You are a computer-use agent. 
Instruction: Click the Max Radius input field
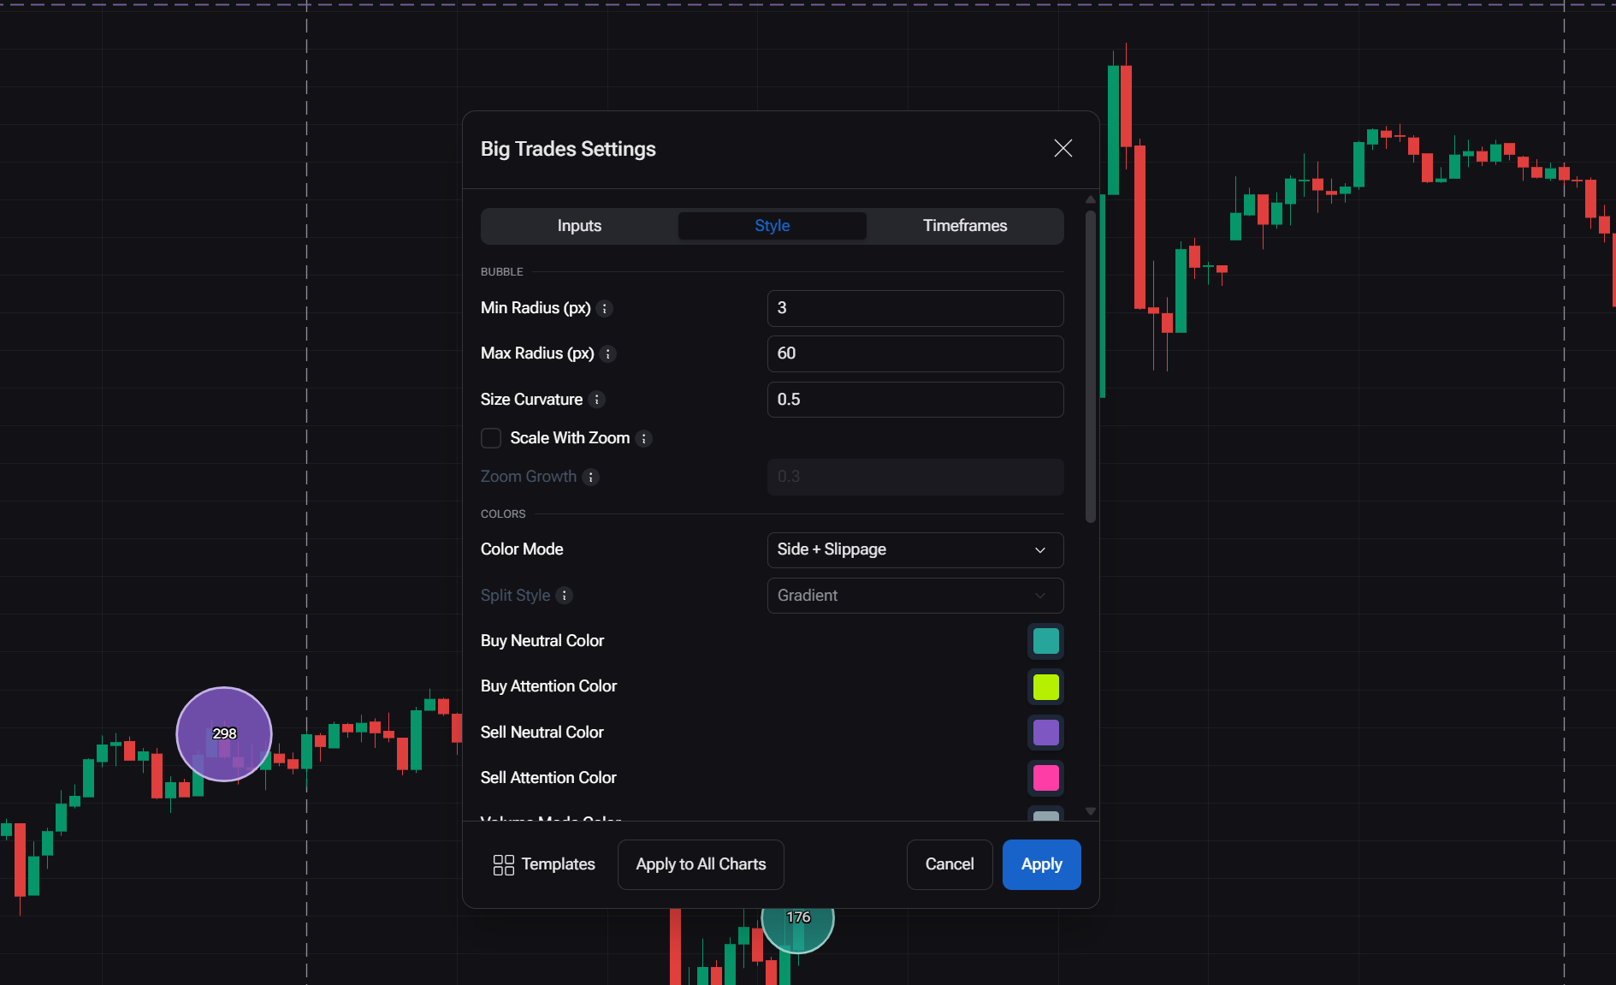(915, 353)
